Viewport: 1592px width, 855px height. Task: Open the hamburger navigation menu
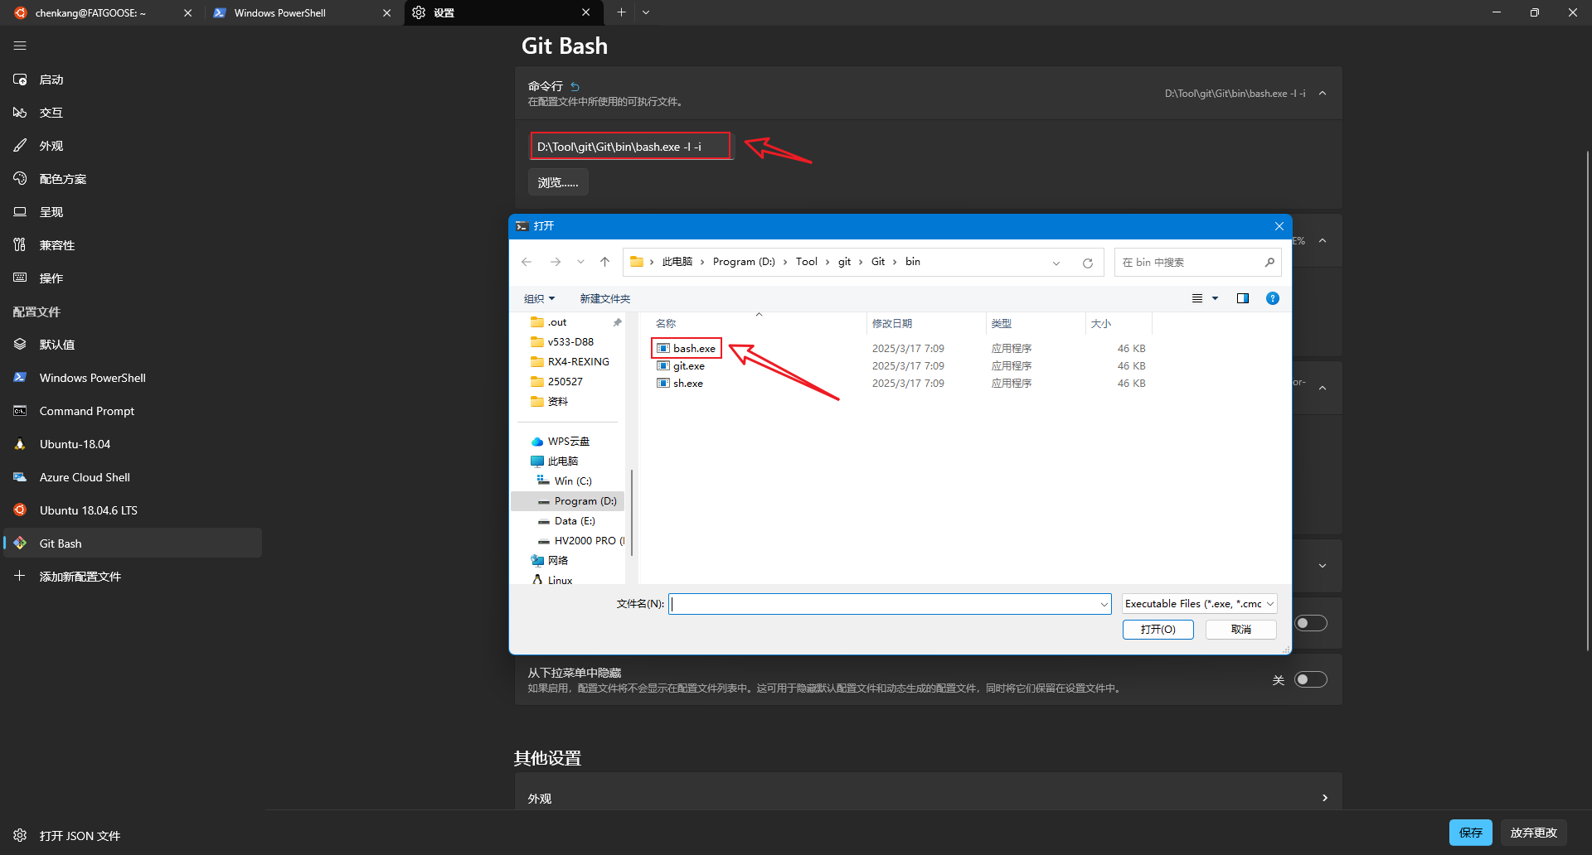[x=20, y=46]
